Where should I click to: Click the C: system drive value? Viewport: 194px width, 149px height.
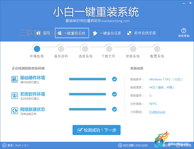[151, 96]
